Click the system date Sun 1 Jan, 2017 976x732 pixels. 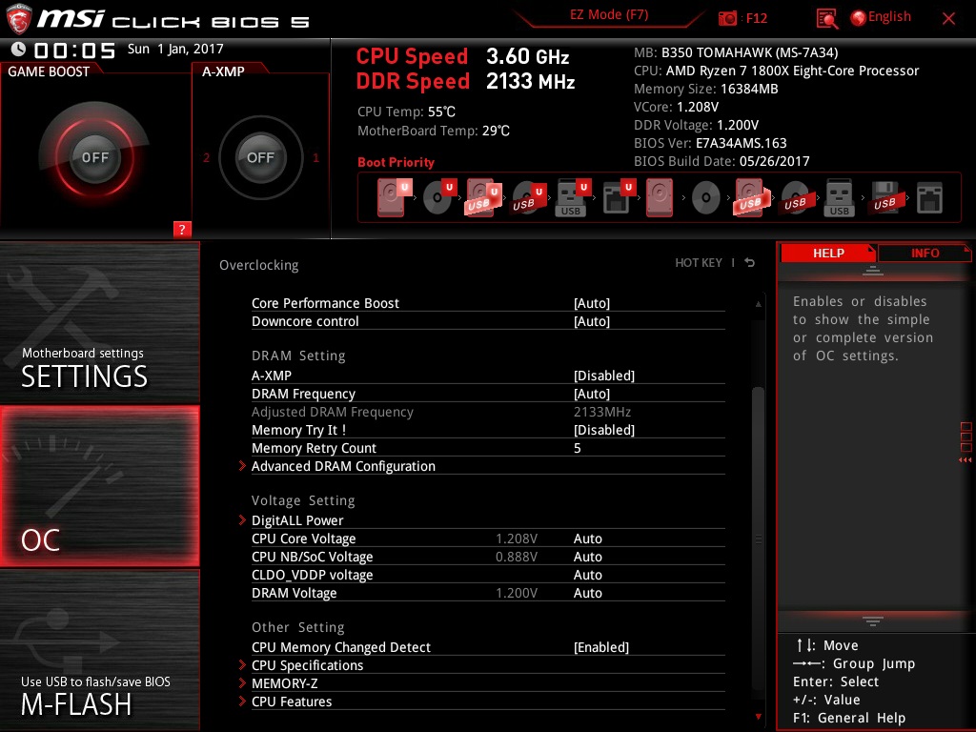point(175,49)
